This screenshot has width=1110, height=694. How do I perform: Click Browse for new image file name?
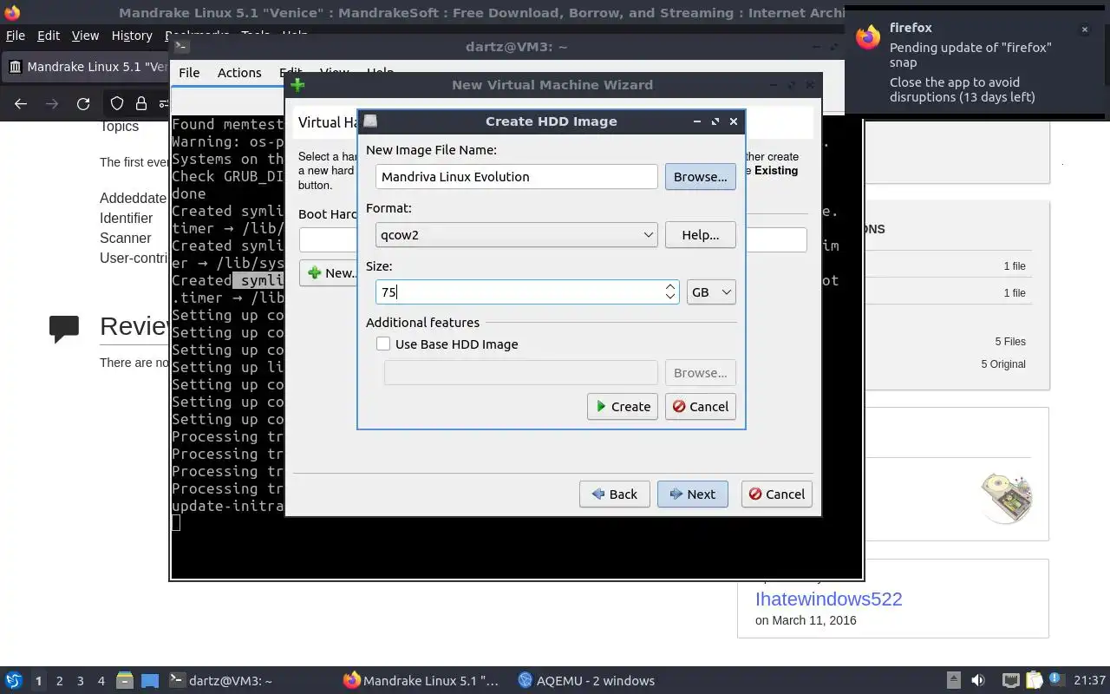[x=700, y=177]
